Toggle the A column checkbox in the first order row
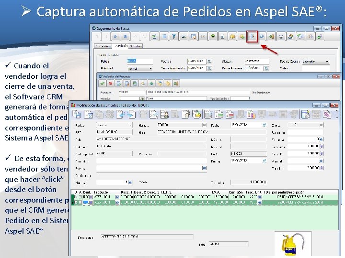 click(80, 197)
